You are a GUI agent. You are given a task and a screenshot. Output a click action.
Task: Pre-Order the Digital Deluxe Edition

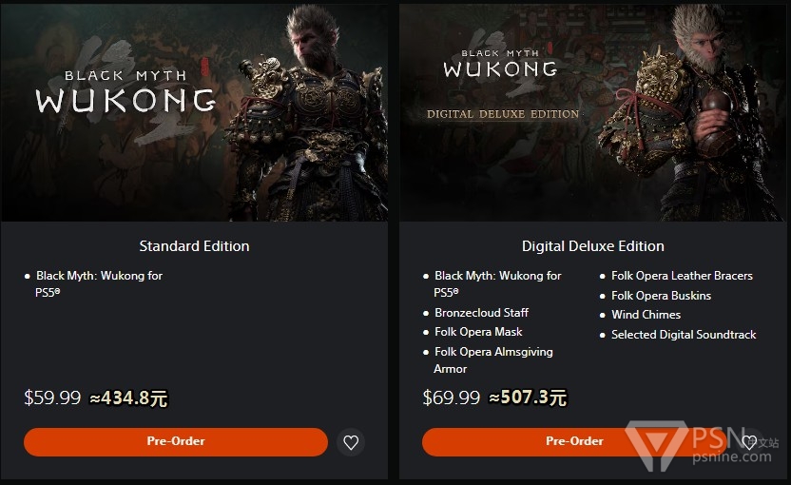pyautogui.click(x=574, y=441)
